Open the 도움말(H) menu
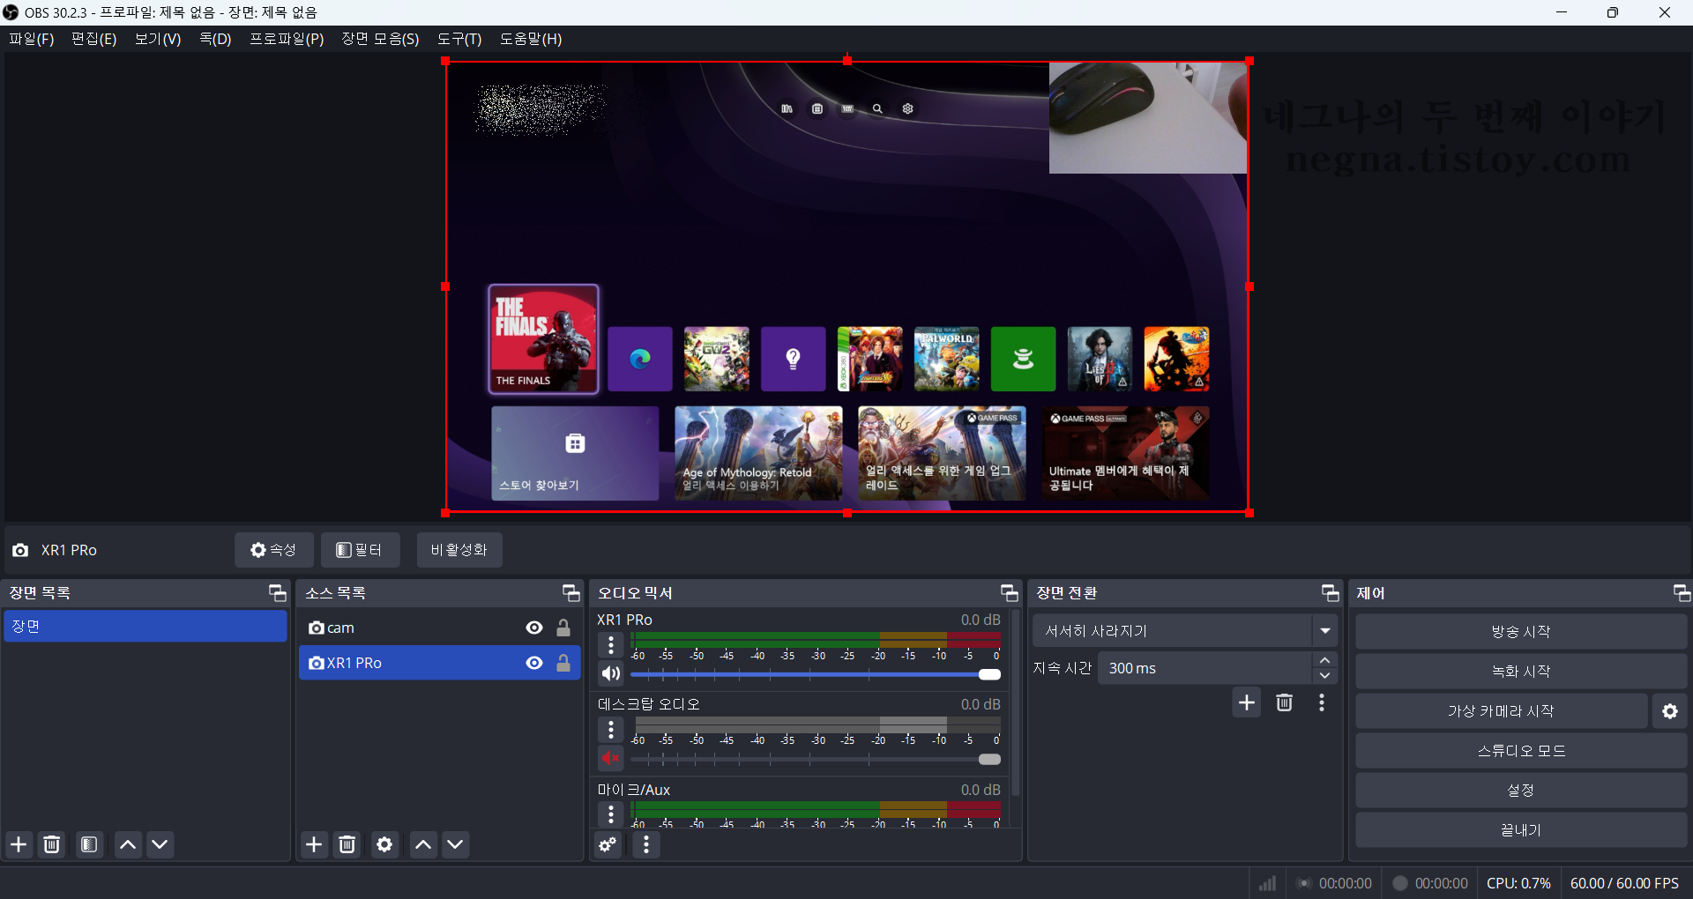The width and height of the screenshot is (1693, 899). (x=530, y=39)
